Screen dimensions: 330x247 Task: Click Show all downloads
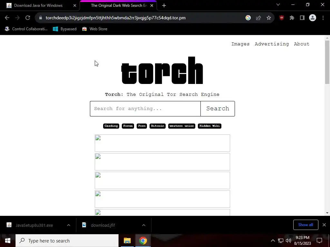[306, 225]
